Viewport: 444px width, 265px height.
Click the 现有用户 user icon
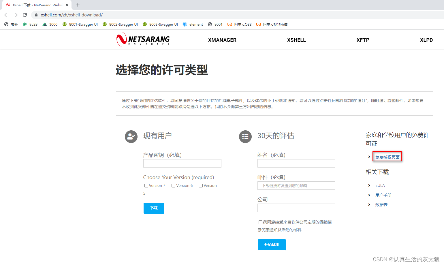[x=131, y=136]
